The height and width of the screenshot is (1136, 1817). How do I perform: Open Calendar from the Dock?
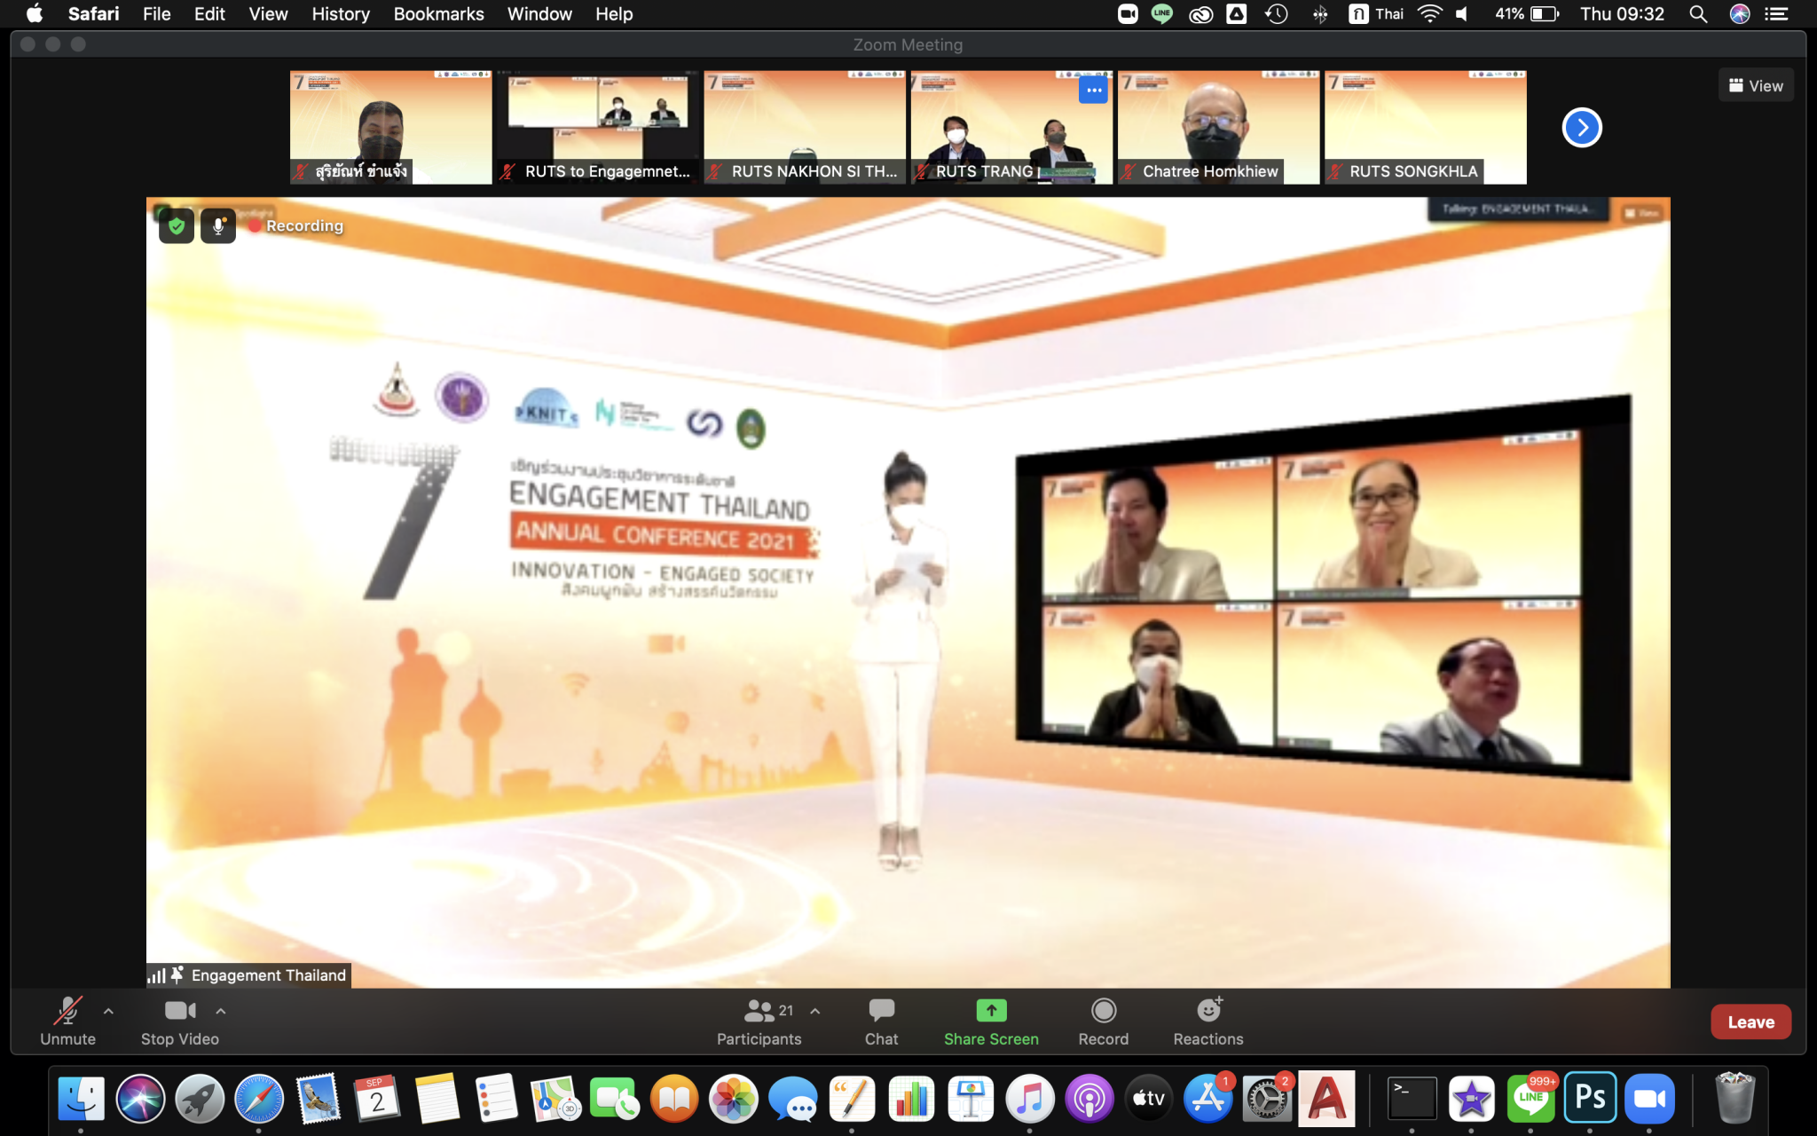pos(377,1099)
